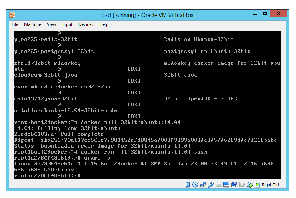Click the [OK] on the cloudcom row

134,81
